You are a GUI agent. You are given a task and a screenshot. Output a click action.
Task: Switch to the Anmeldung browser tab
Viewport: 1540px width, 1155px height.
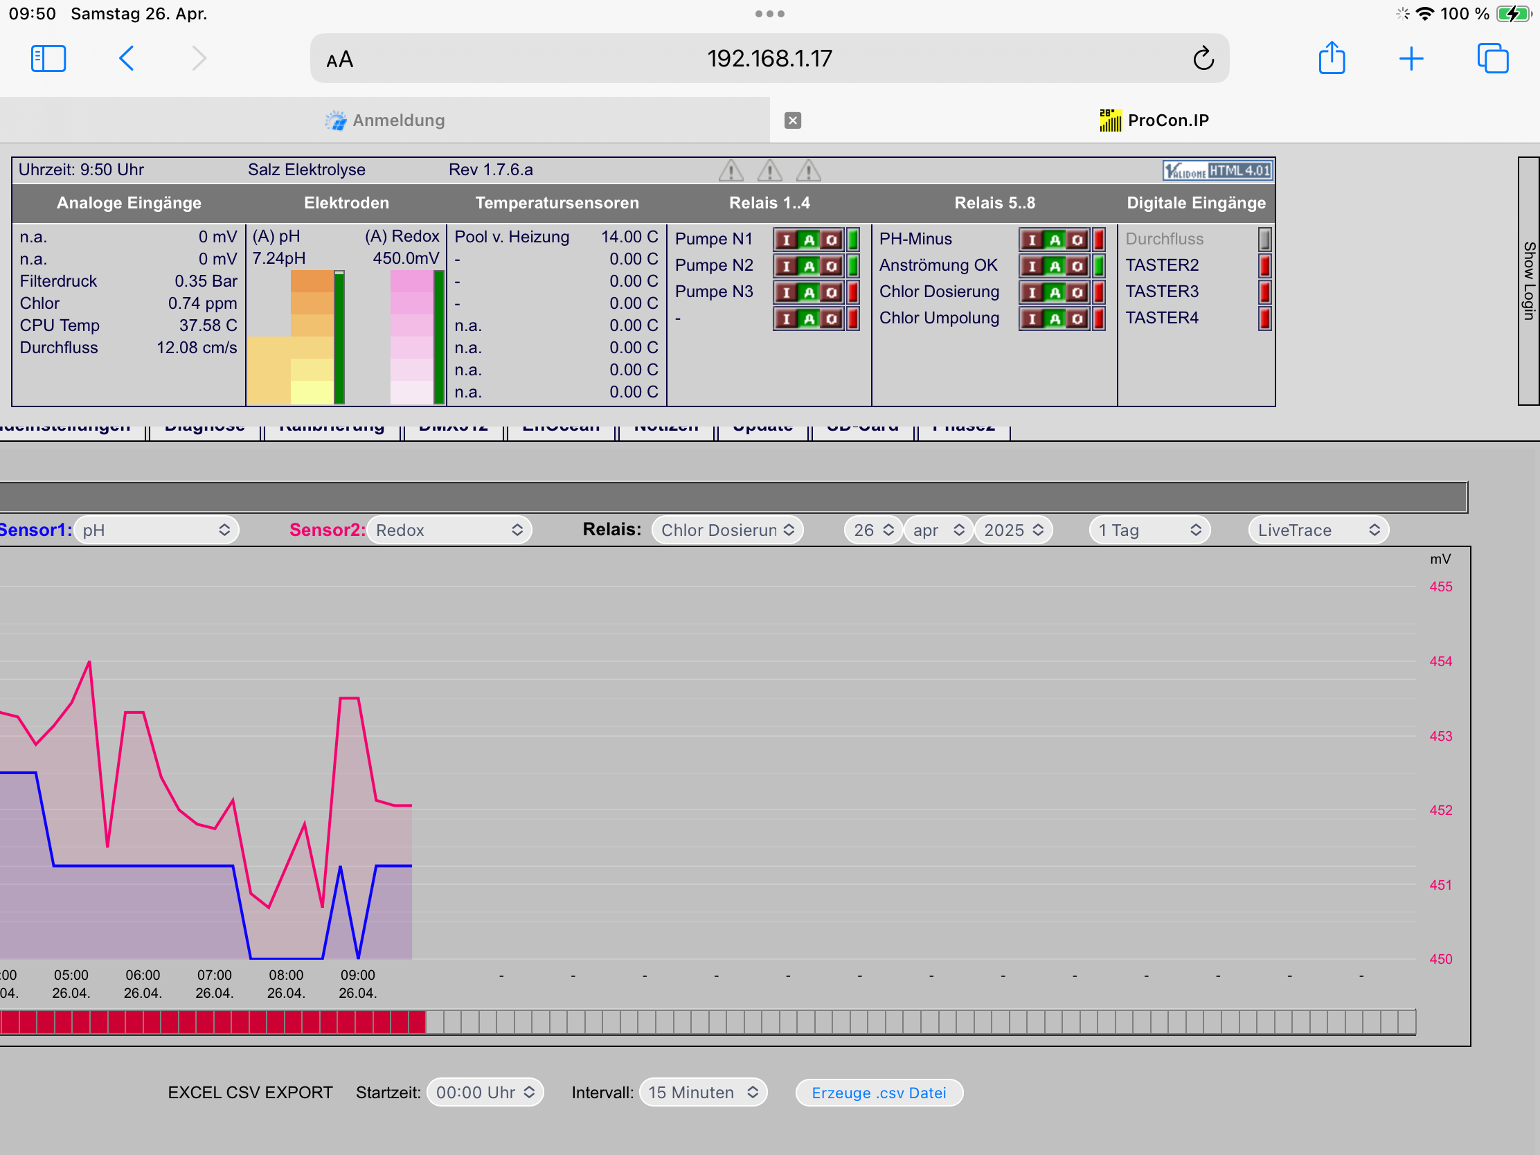point(385,120)
